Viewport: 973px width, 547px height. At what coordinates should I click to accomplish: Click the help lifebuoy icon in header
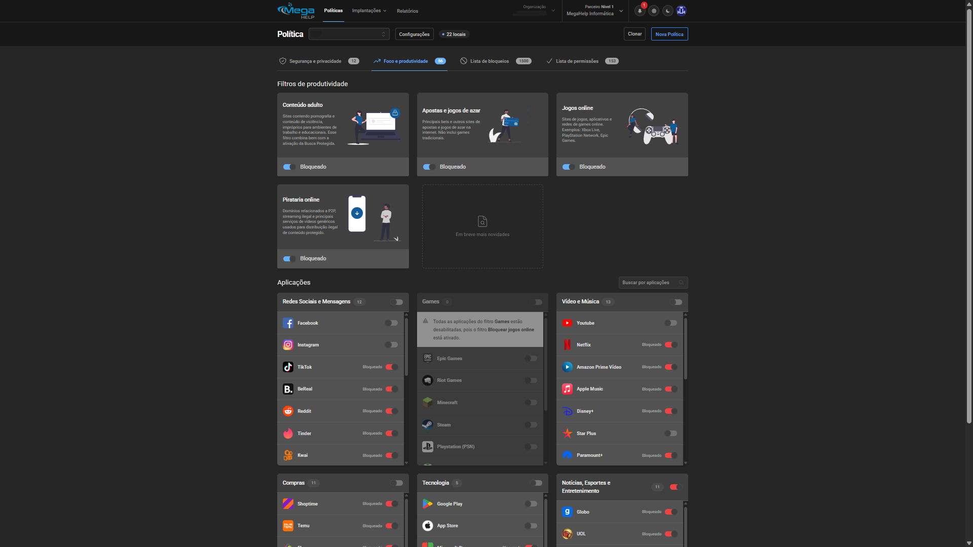coord(654,11)
